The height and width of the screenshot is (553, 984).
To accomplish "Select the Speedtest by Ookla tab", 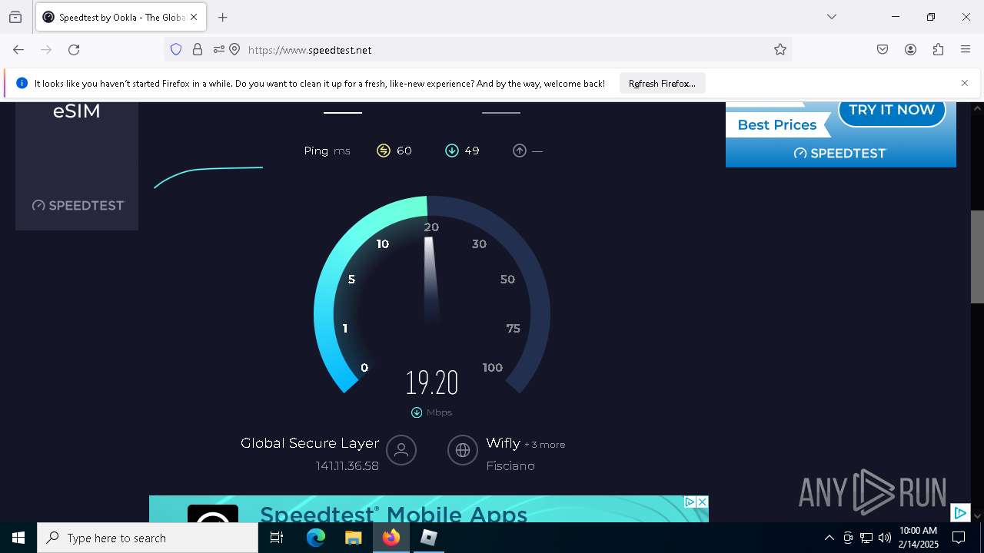I will pos(119,17).
